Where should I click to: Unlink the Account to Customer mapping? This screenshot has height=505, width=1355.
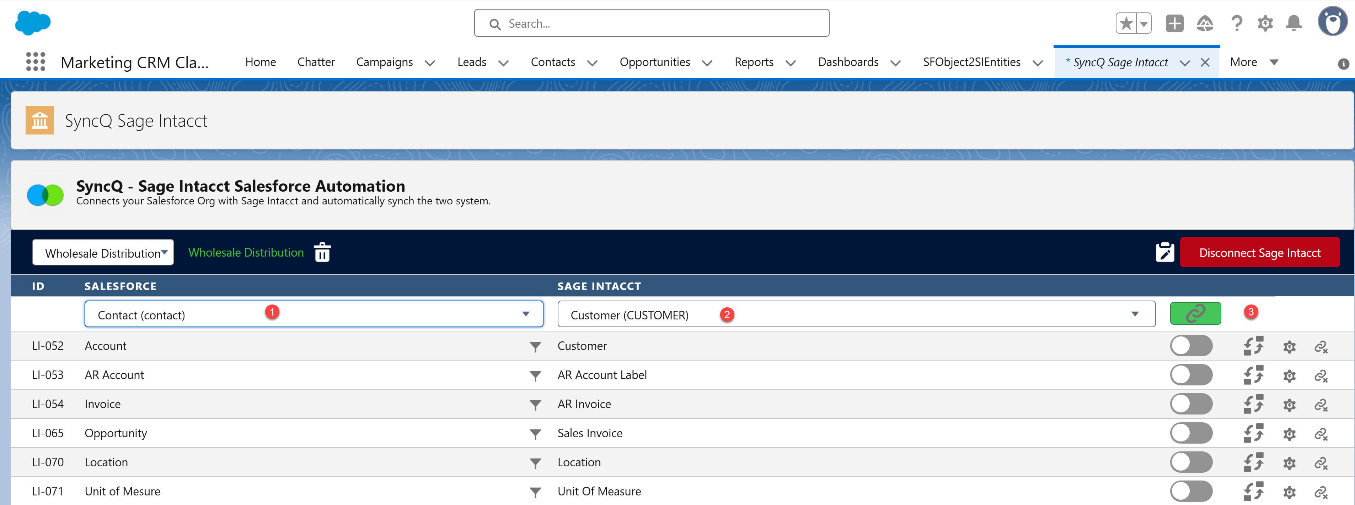1321,347
